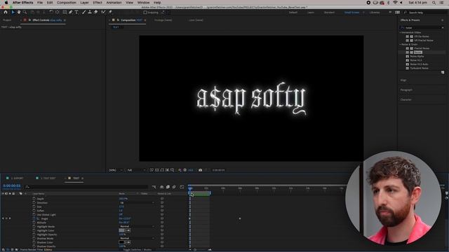The height and width of the screenshot is (252, 449).
Task: Expand the workspace overflow chevrons
Action: point(390,13)
